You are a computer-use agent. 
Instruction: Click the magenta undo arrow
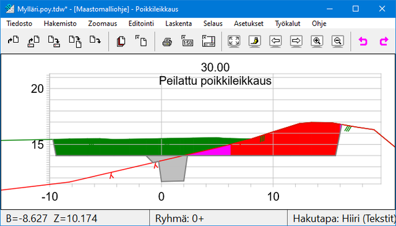coord(363,41)
